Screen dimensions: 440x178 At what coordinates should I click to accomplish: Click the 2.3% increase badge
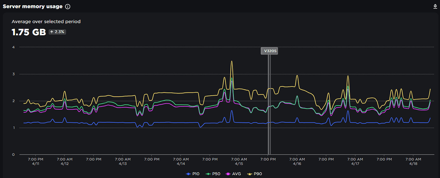[x=57, y=32]
